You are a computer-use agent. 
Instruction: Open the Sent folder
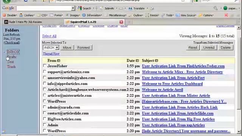[x=11, y=62]
